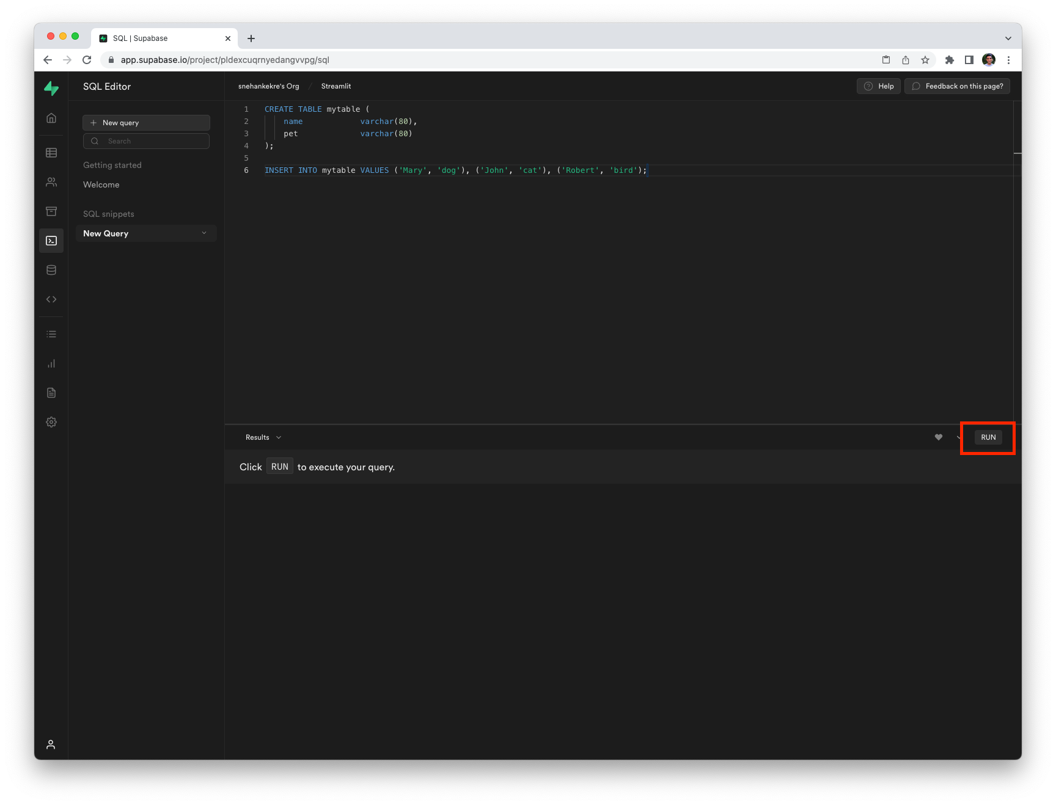The width and height of the screenshot is (1056, 805).
Task: Open the Storage icon in sidebar
Action: (x=51, y=211)
